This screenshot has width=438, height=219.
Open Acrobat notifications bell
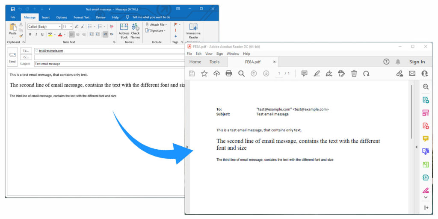pyautogui.click(x=398, y=62)
